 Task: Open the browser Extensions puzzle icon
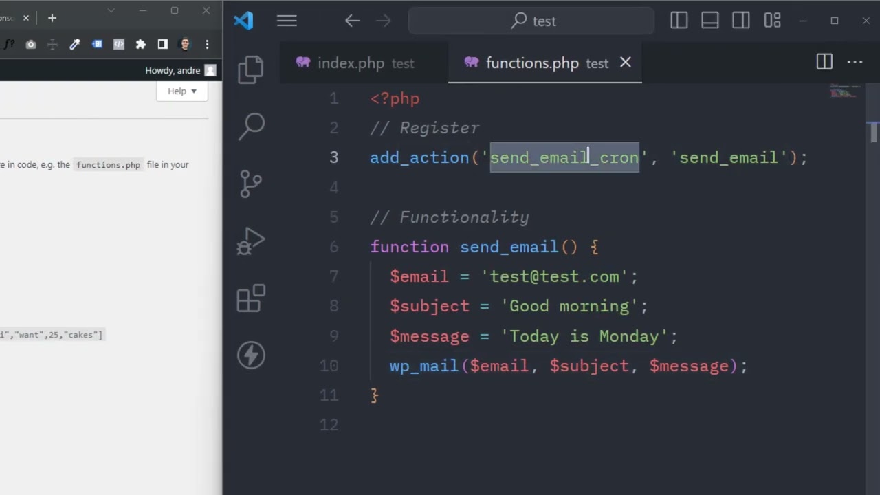[141, 44]
